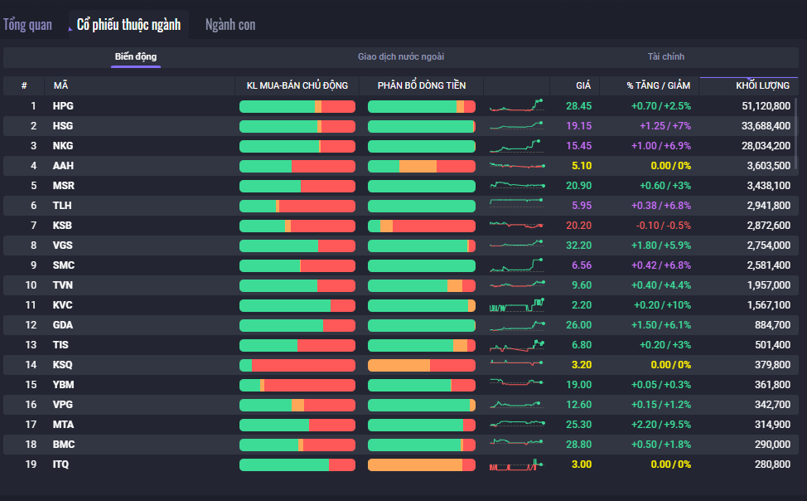Select the Biến động sub-tab
The height and width of the screenshot is (501, 807).
coord(136,57)
